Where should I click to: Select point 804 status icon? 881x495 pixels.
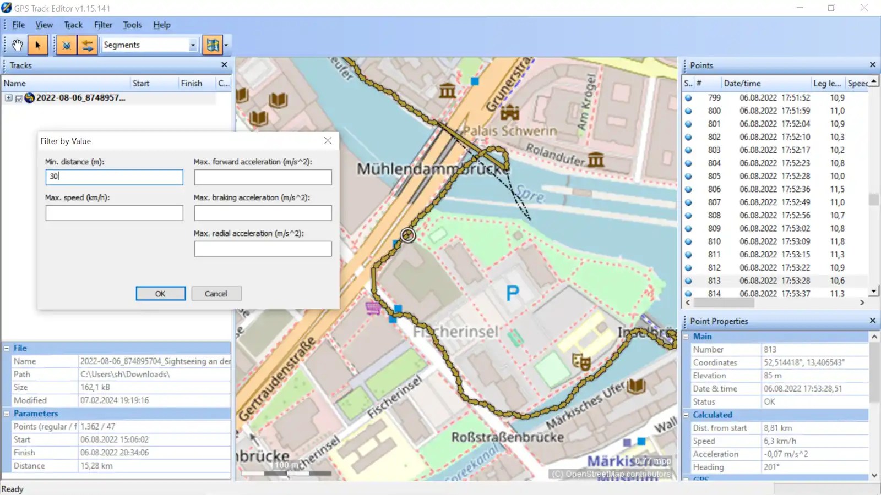(688, 163)
